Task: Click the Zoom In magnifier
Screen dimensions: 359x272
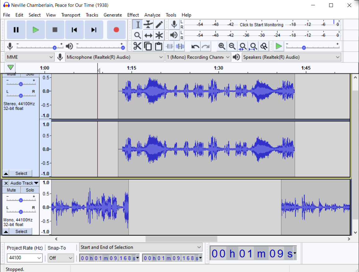Action: (x=221, y=46)
